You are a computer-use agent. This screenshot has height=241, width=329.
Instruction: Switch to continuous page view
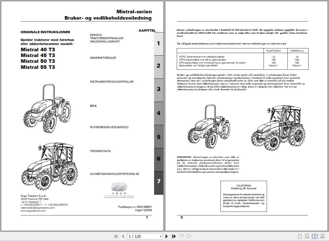(307, 236)
